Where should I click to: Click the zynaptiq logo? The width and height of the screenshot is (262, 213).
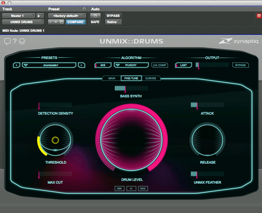point(238,41)
